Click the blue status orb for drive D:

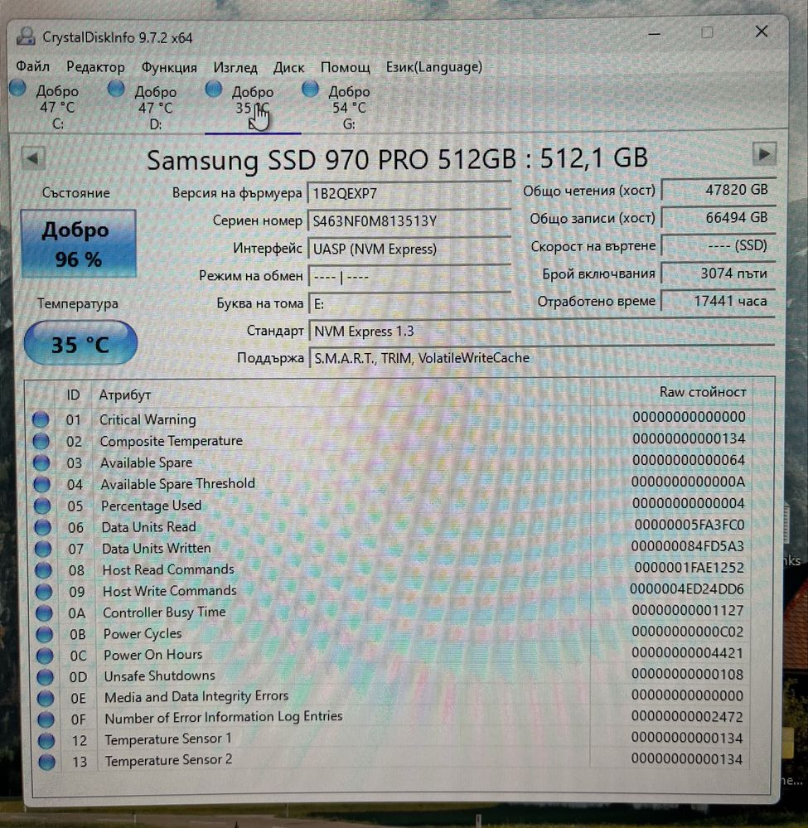pyautogui.click(x=116, y=88)
